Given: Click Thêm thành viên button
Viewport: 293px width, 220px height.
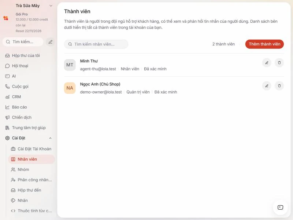Looking at the screenshot, I should tap(264, 44).
